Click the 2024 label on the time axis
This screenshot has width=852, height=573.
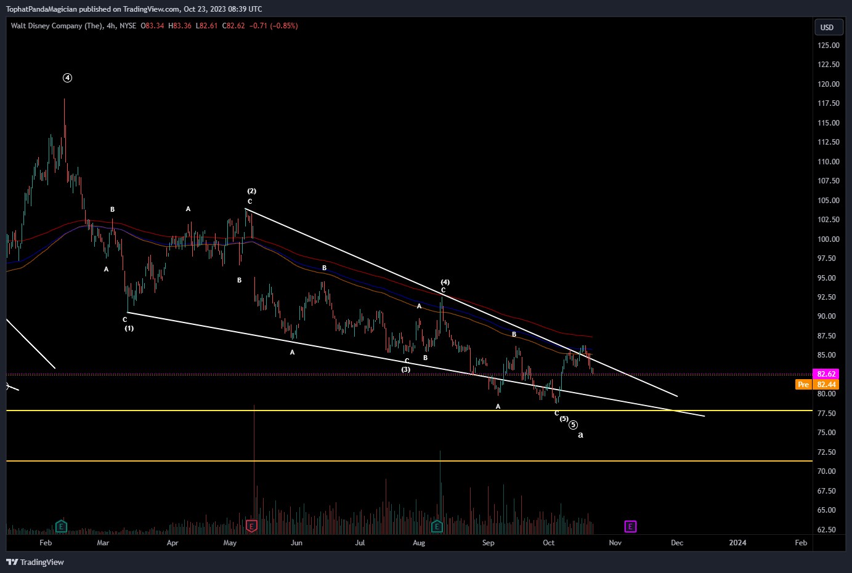click(737, 543)
